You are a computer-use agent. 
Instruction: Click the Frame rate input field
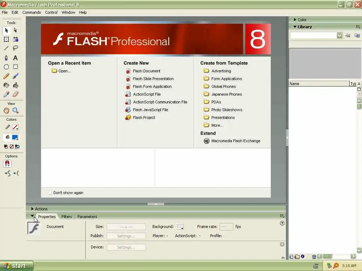pyautogui.click(x=226, y=227)
